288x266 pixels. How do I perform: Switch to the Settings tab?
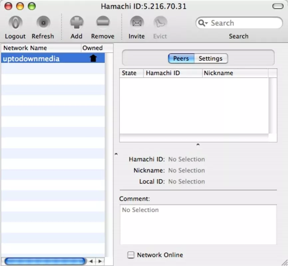coord(211,59)
